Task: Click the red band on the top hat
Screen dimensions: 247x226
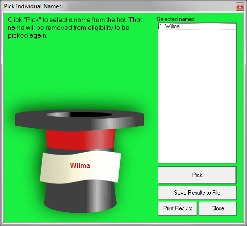Action: coord(80,139)
